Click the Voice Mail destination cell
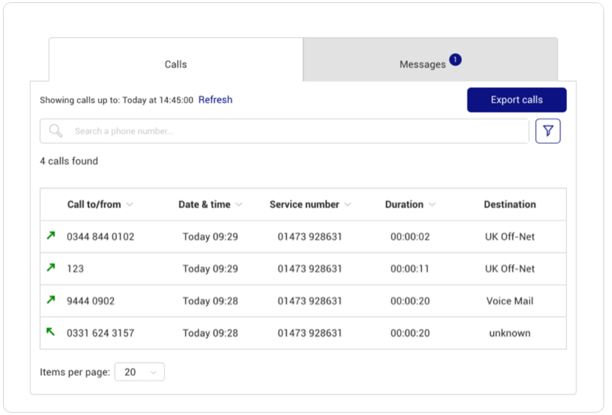612x415 pixels. pyautogui.click(x=510, y=301)
